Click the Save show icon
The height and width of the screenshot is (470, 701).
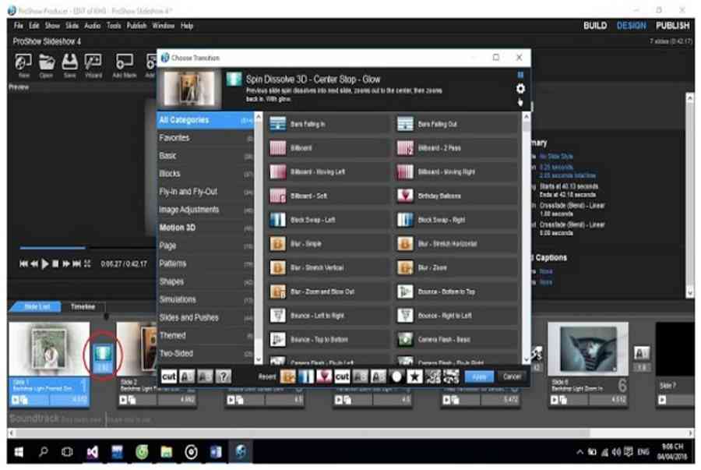70,63
